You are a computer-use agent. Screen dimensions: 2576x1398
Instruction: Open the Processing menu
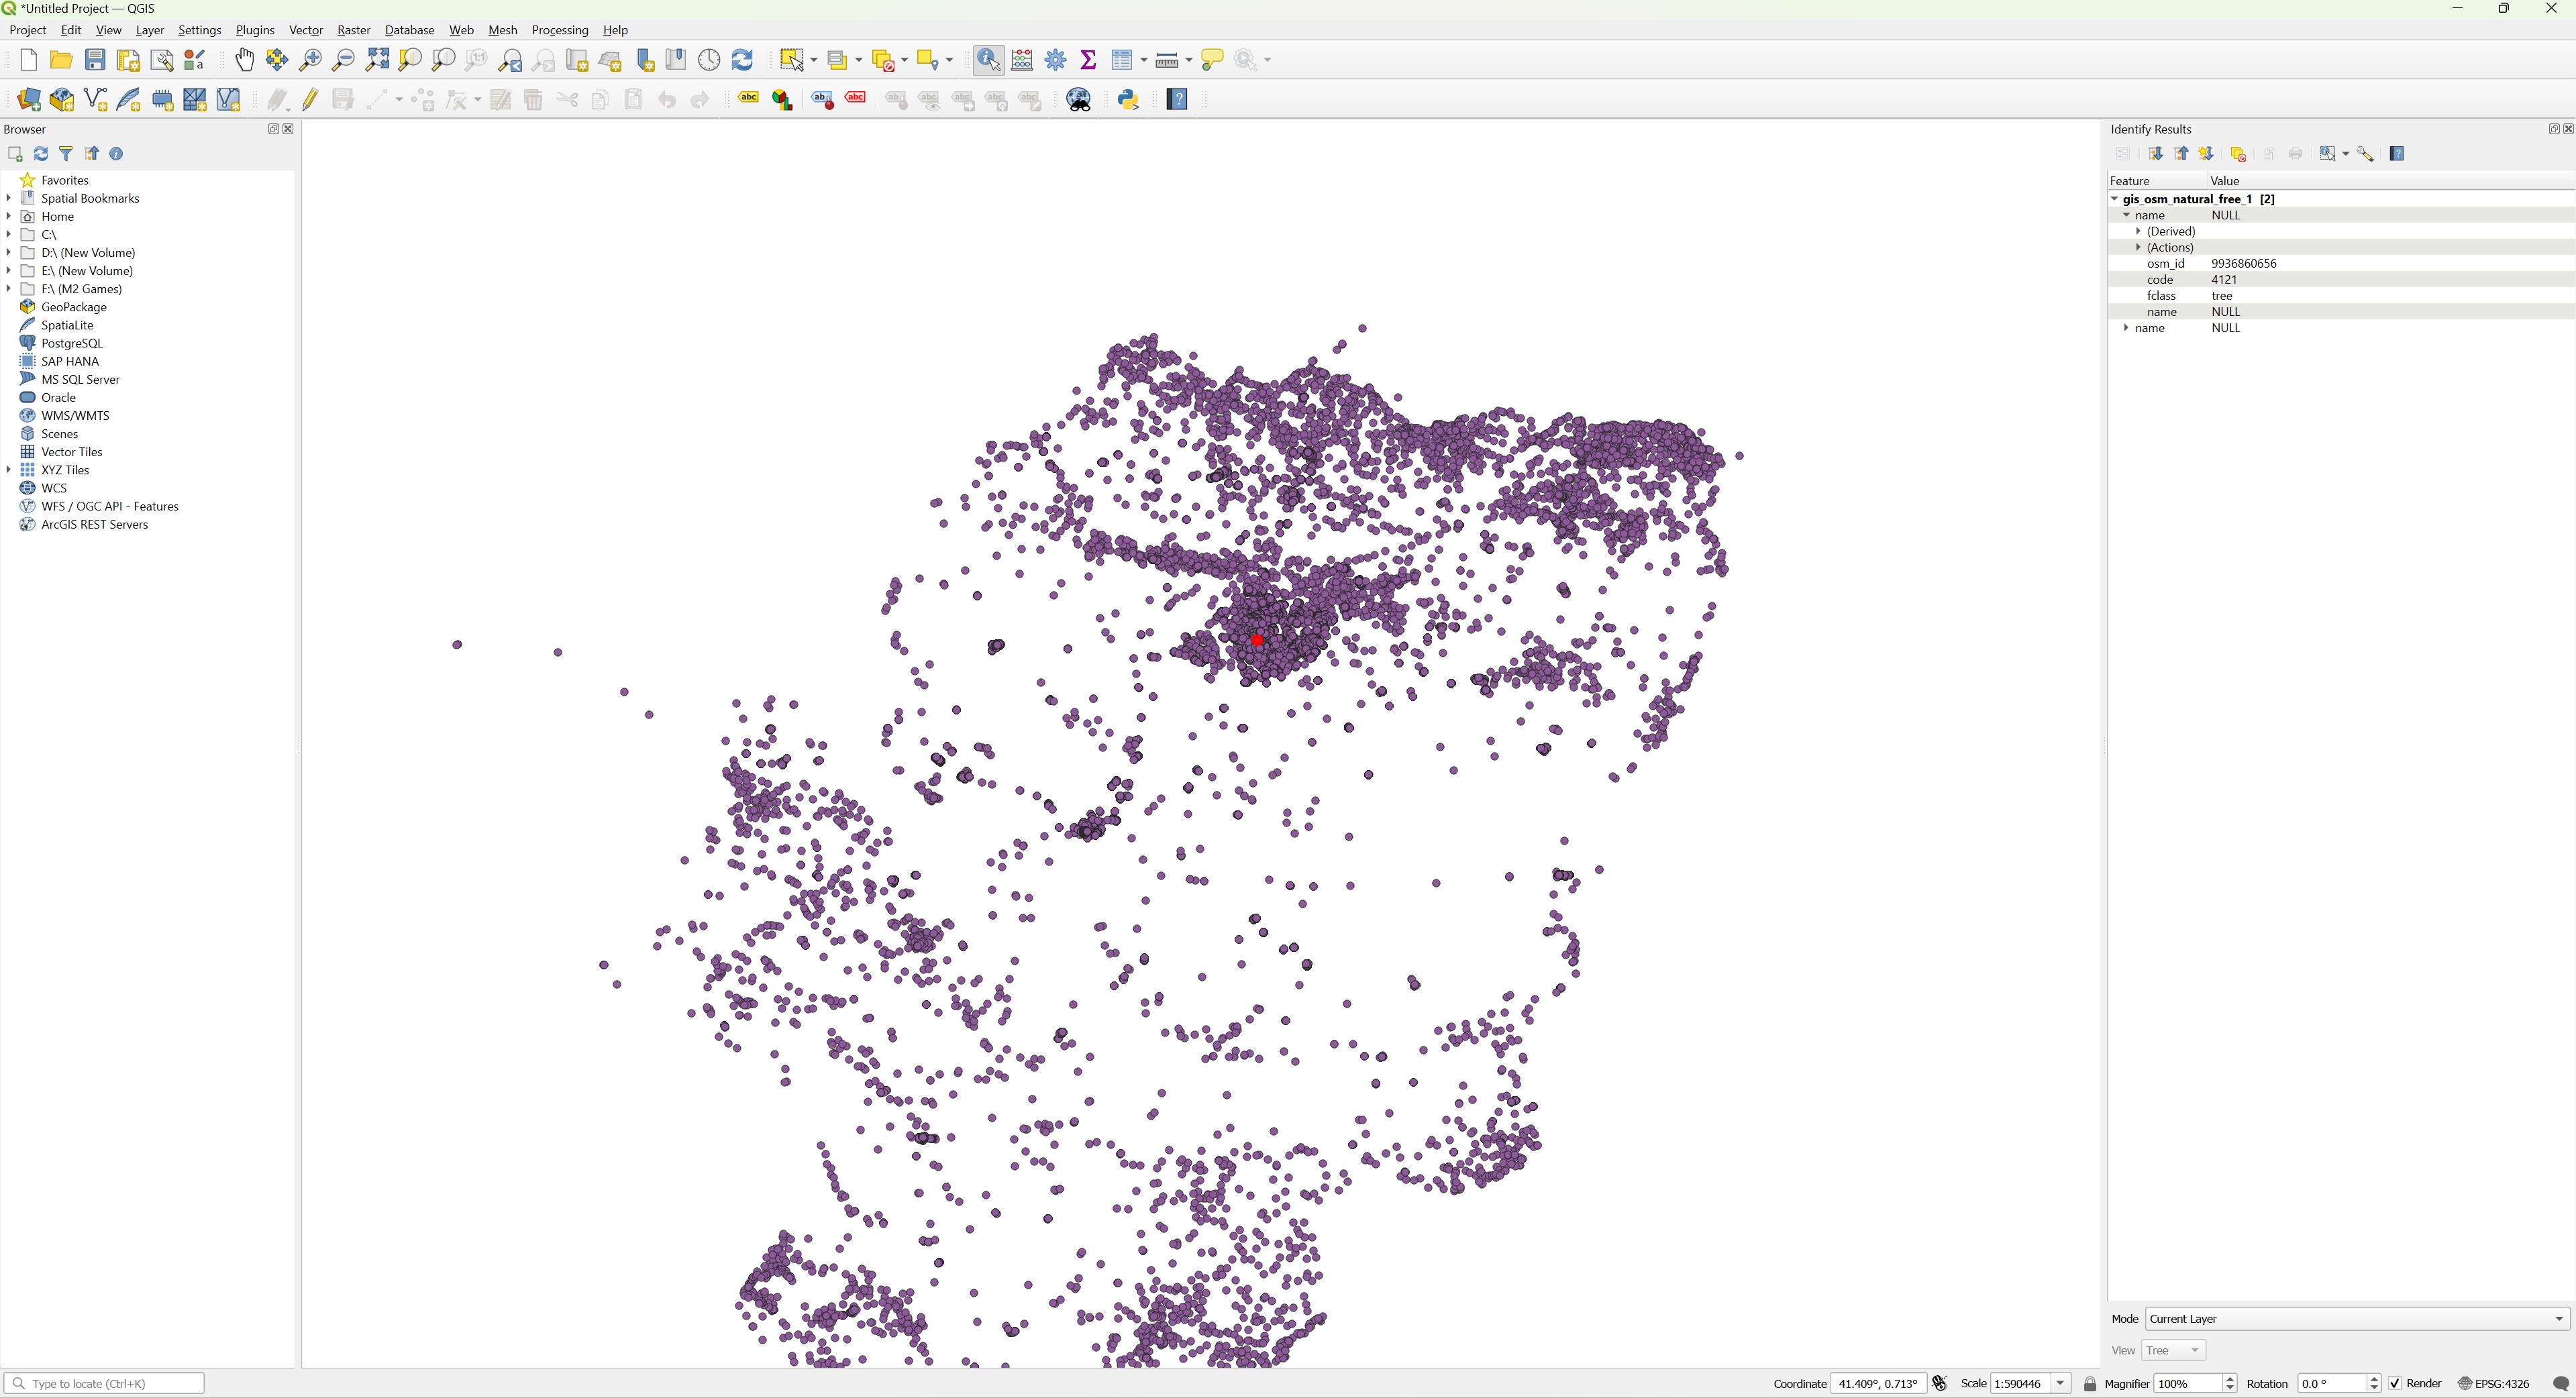point(559,30)
